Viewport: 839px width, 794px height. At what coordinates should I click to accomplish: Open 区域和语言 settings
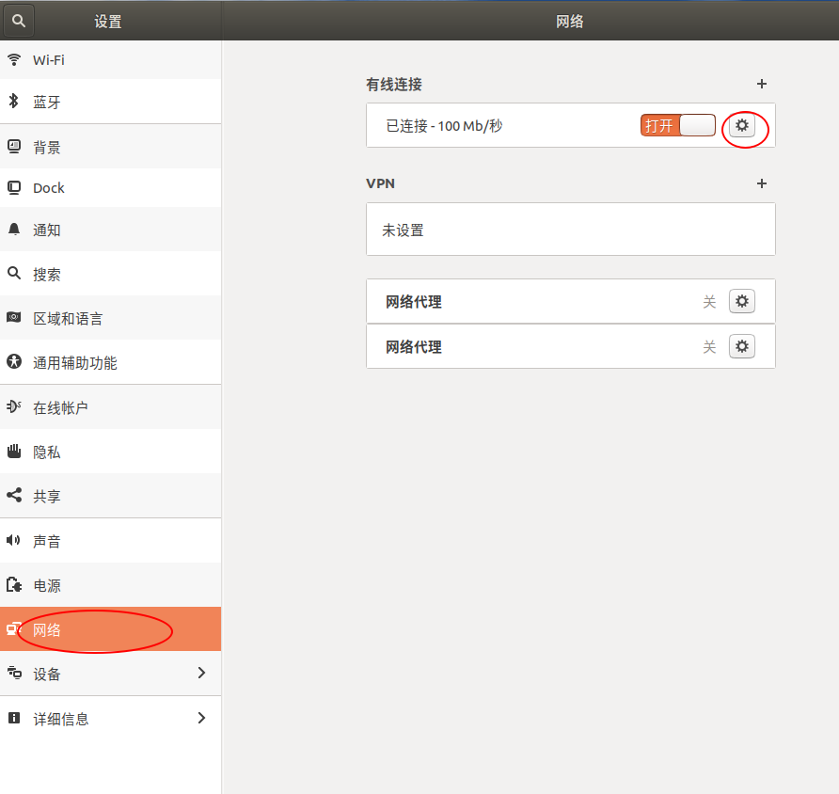click(x=110, y=318)
